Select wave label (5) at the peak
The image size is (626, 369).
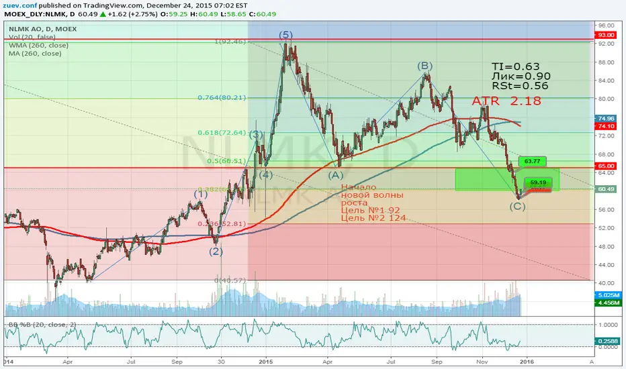pyautogui.click(x=285, y=35)
